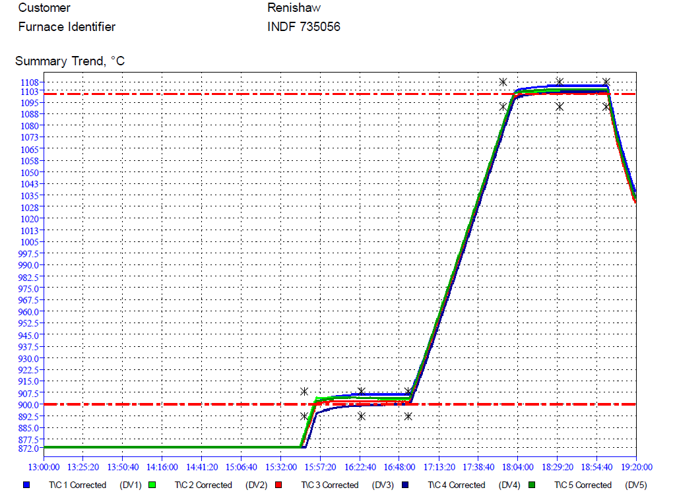Click the light green T\C 2 legend swatch
The height and width of the screenshot is (494, 675).
151,485
